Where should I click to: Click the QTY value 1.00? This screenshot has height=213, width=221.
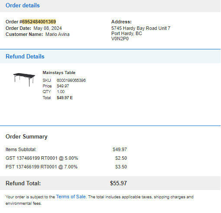[x=61, y=92]
